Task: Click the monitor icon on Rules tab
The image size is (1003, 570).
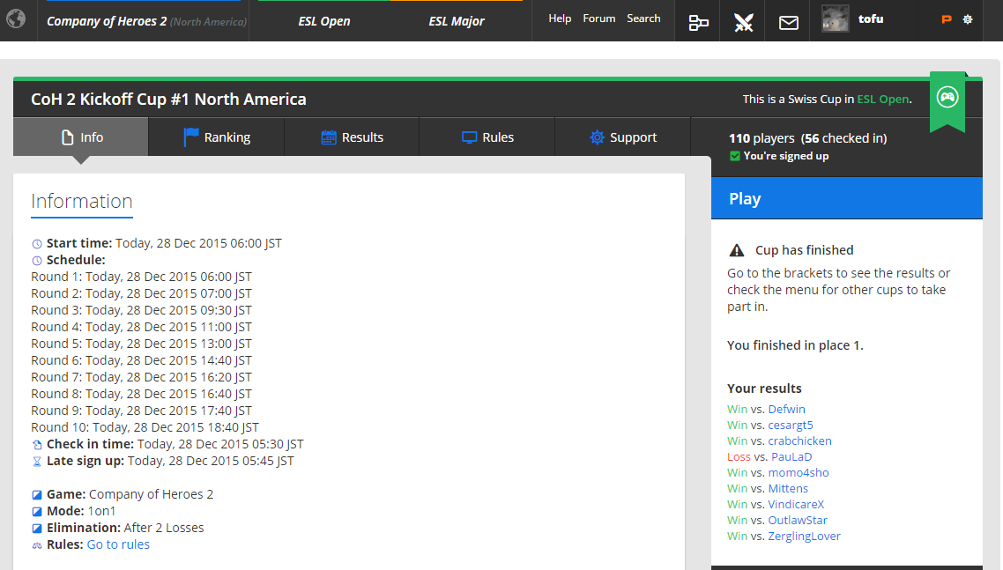Action: [470, 137]
